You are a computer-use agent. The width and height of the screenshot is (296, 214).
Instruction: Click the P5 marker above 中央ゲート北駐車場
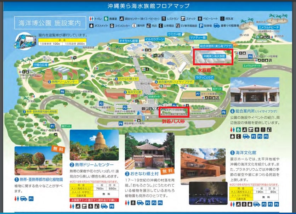tap(174, 106)
